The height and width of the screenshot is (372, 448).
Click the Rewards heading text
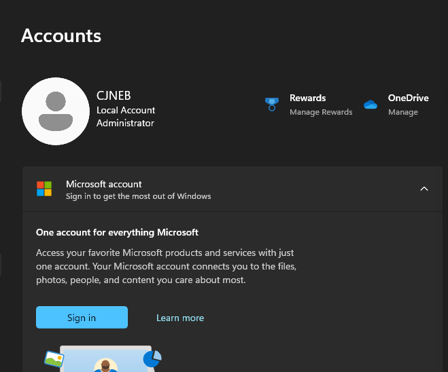click(x=307, y=98)
